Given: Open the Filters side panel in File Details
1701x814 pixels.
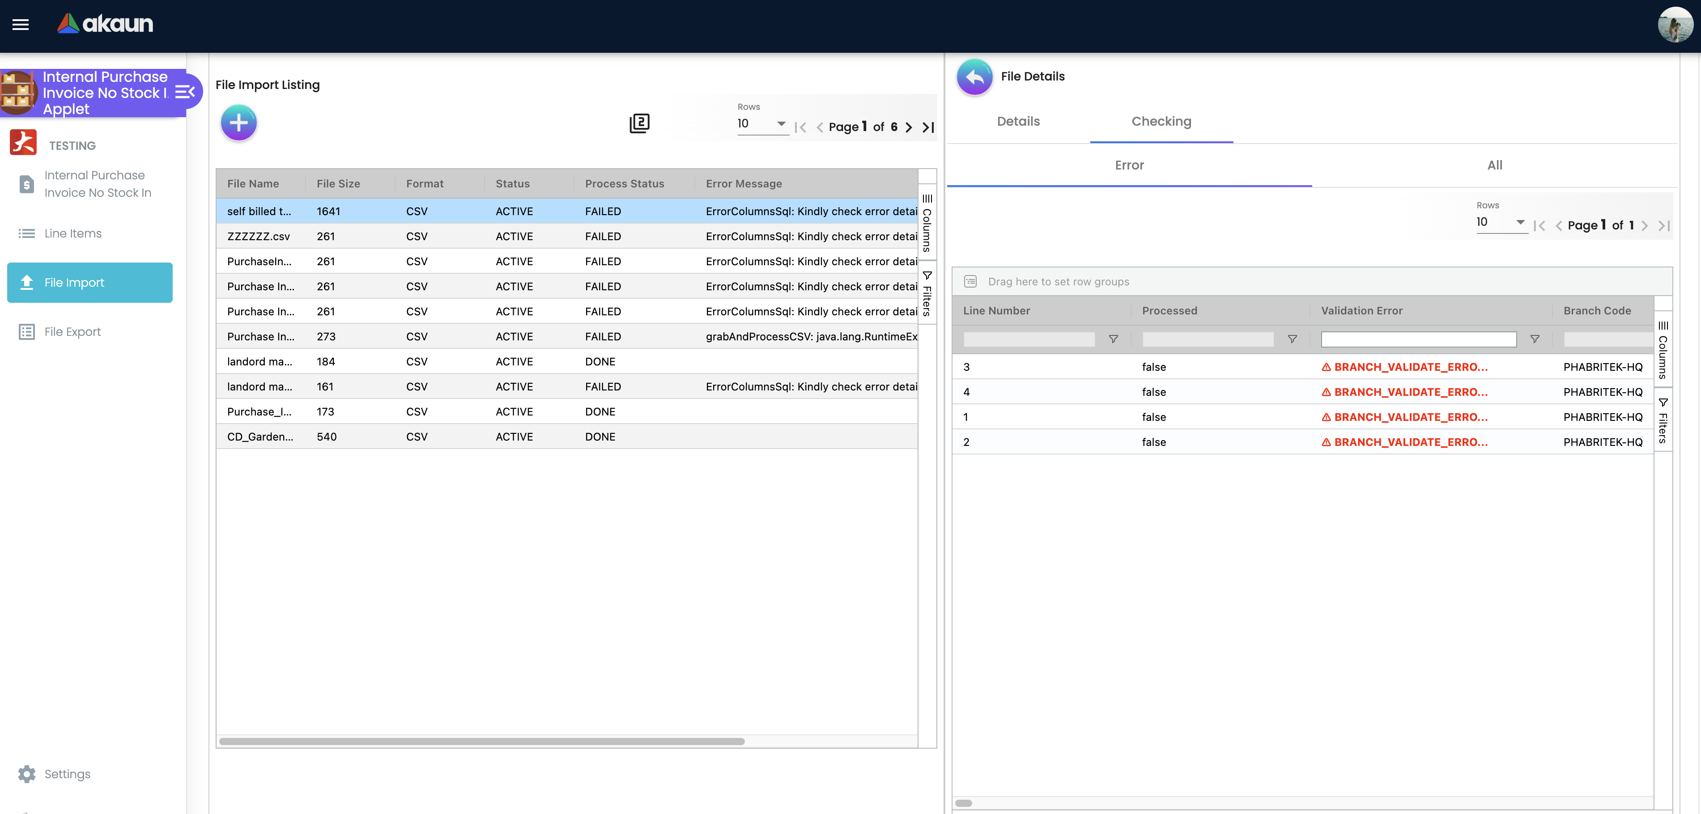Looking at the screenshot, I should (1663, 420).
